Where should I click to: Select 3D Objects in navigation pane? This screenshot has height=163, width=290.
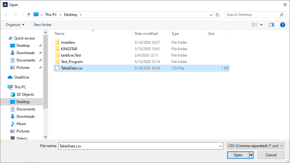[x=25, y=94]
